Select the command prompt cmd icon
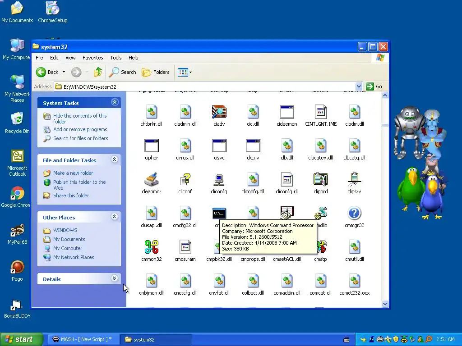 point(219,213)
